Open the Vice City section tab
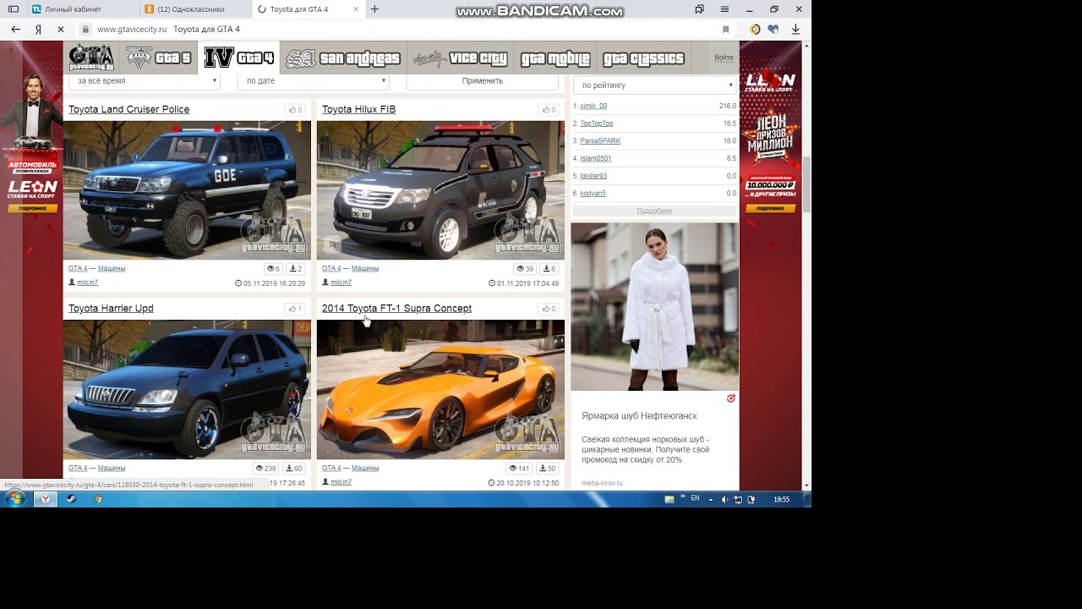 point(460,58)
